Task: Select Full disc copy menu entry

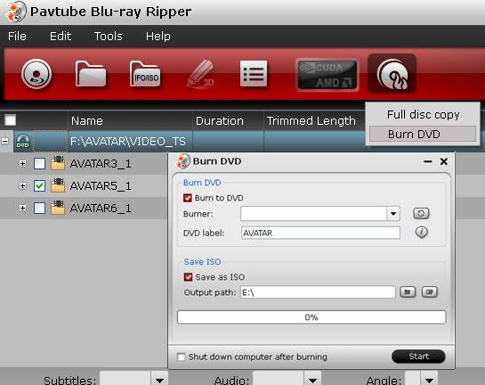Action: [423, 115]
